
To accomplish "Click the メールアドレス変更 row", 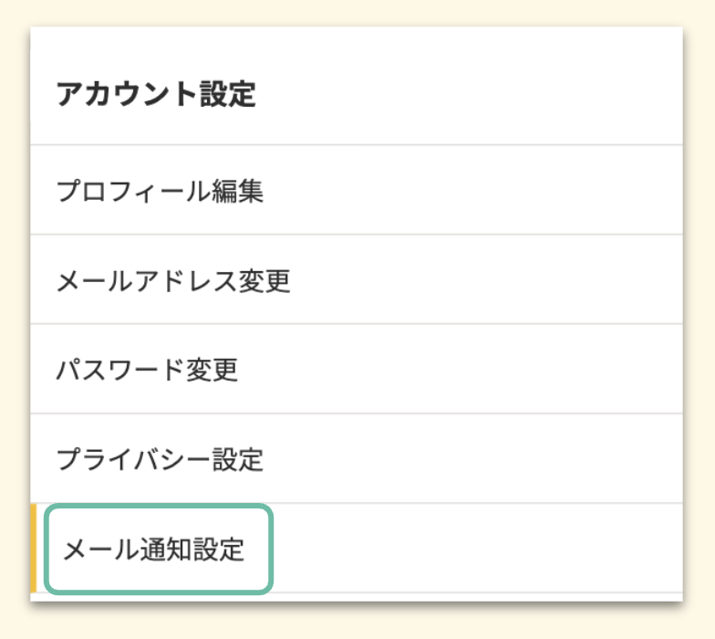I will pos(356,279).
